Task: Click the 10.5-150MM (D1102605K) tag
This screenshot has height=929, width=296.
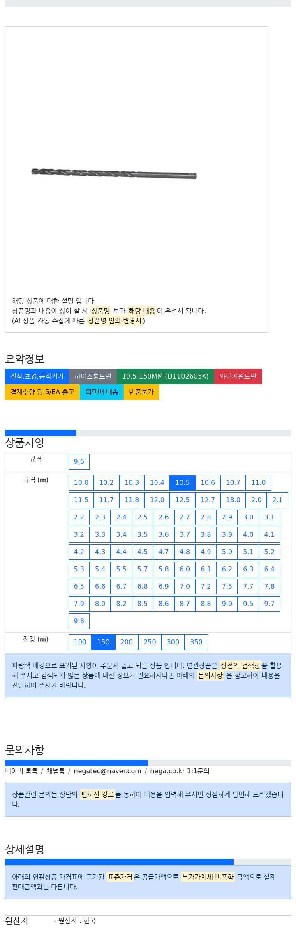Action: [x=165, y=376]
